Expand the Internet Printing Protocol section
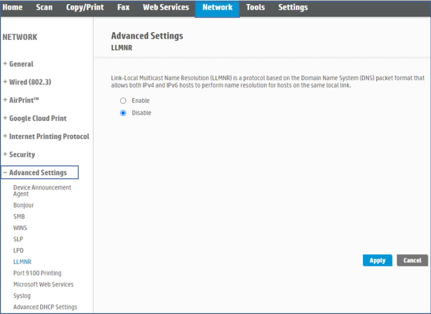Image resolution: width=431 pixels, height=314 pixels. click(46, 136)
